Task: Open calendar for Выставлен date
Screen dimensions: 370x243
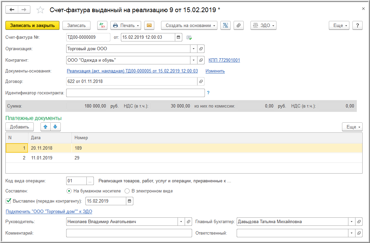Action: pyautogui.click(x=130, y=201)
